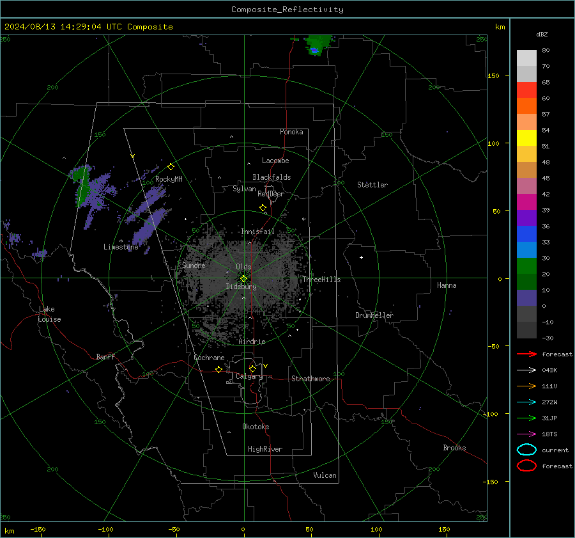The width and height of the screenshot is (575, 538).
Task: Click the white 04DK arrow icon
Action: tap(526, 370)
